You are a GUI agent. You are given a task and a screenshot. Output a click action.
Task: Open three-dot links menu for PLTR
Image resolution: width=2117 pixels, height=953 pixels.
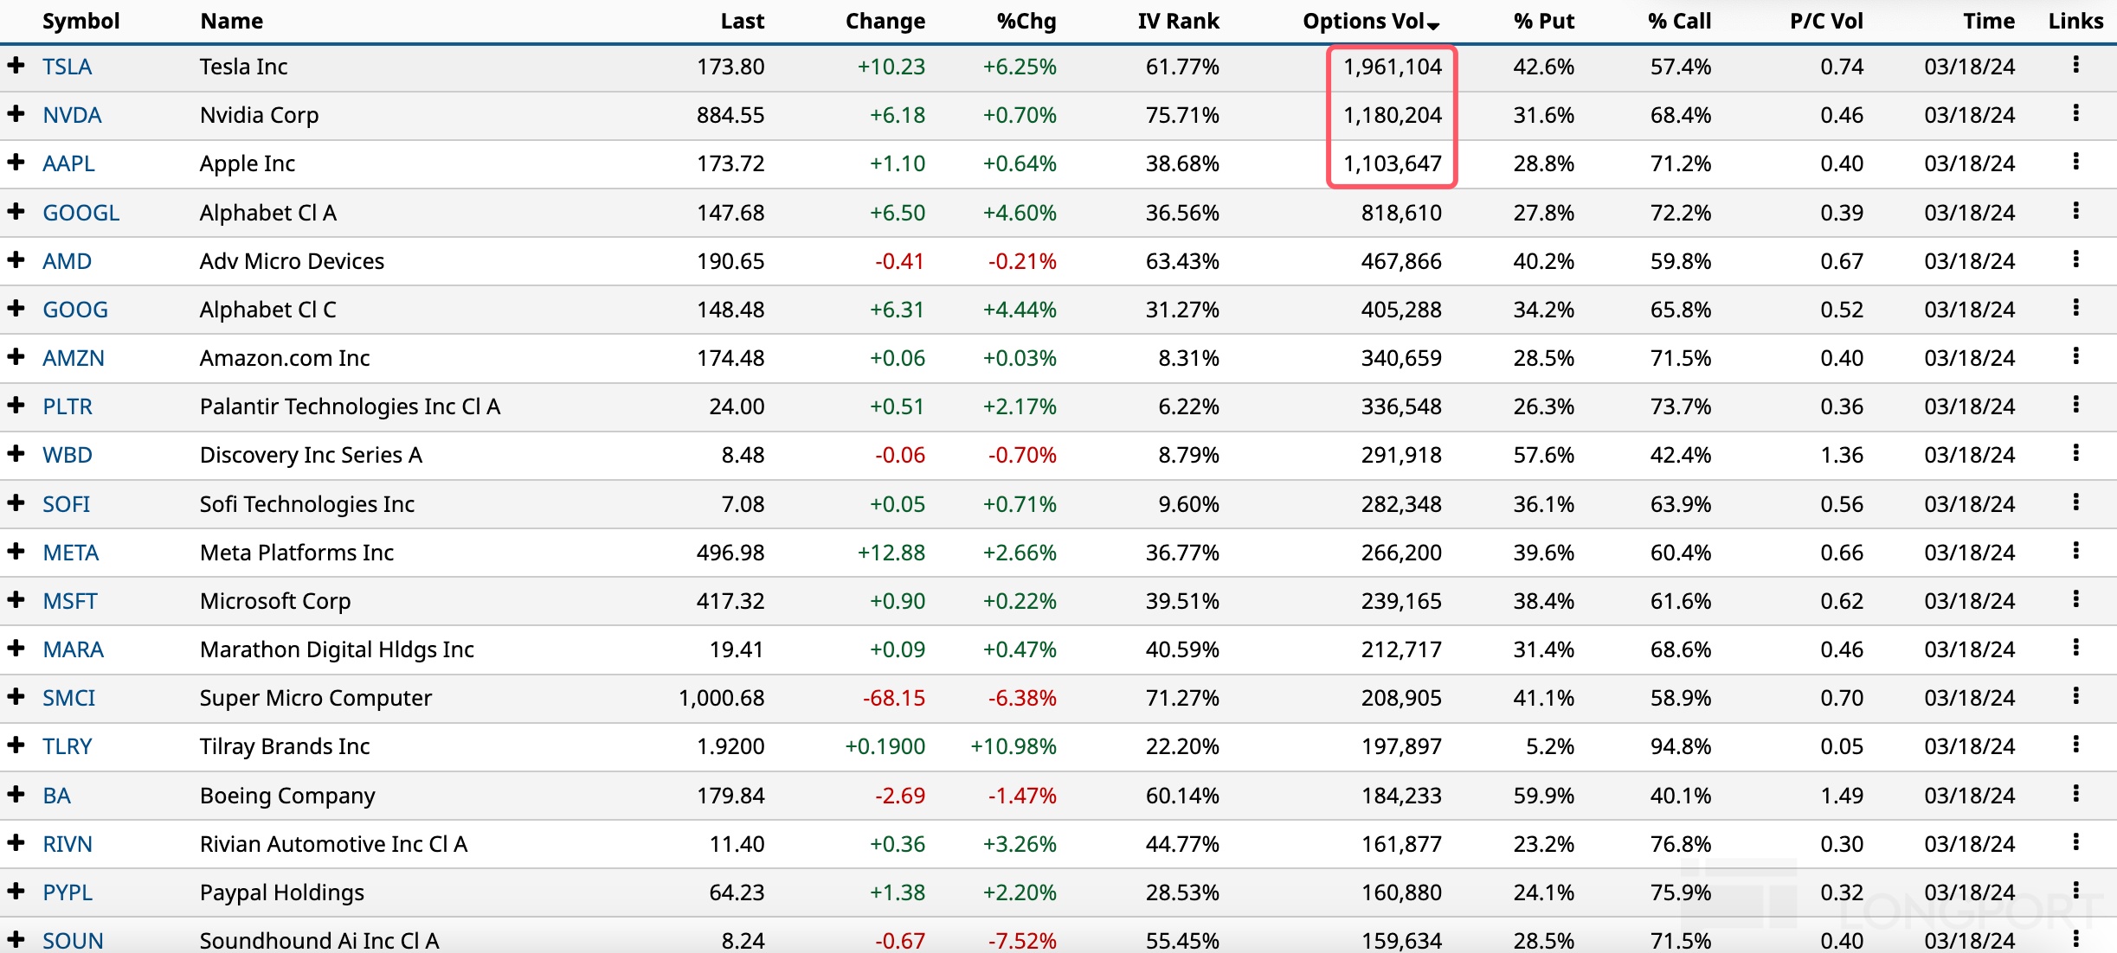[x=2075, y=405]
